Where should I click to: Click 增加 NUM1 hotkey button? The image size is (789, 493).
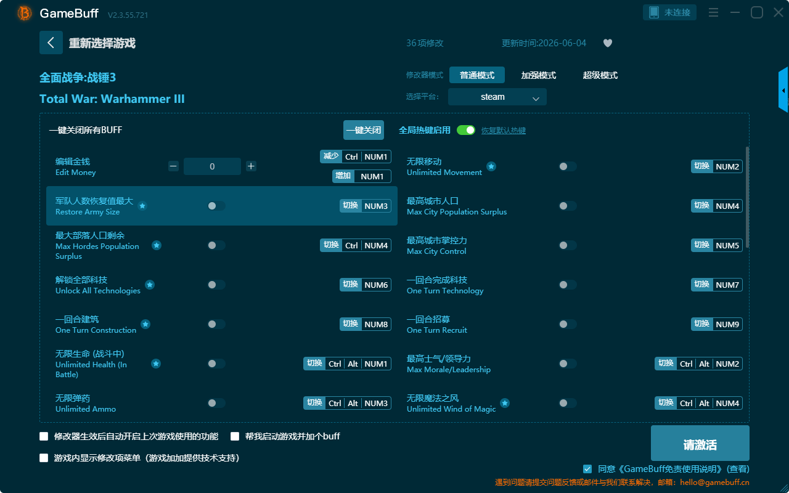click(362, 176)
